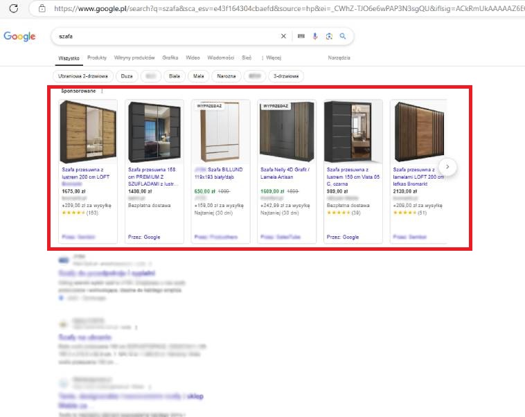Screen dimensions: 525x417
Task: Switch to the Grafika tab
Action: [170, 57]
